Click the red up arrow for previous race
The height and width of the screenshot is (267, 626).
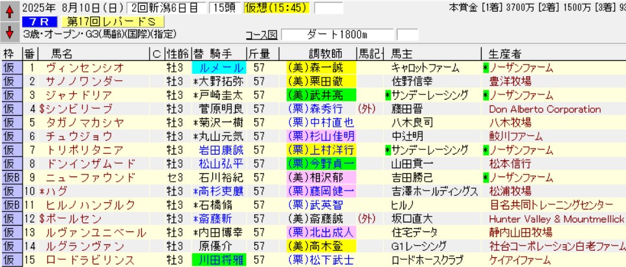(x=10, y=10)
